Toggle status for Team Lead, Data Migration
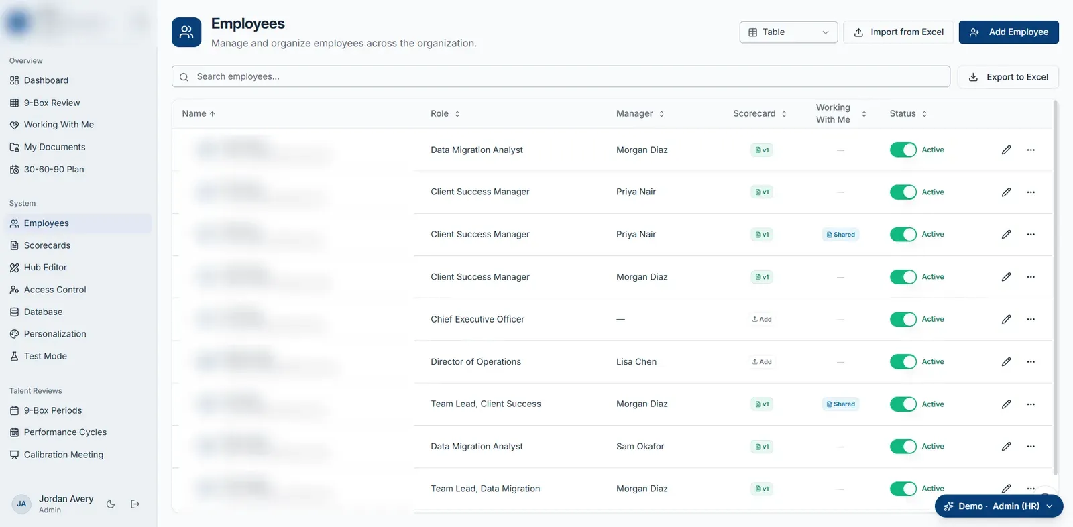 coord(903,489)
